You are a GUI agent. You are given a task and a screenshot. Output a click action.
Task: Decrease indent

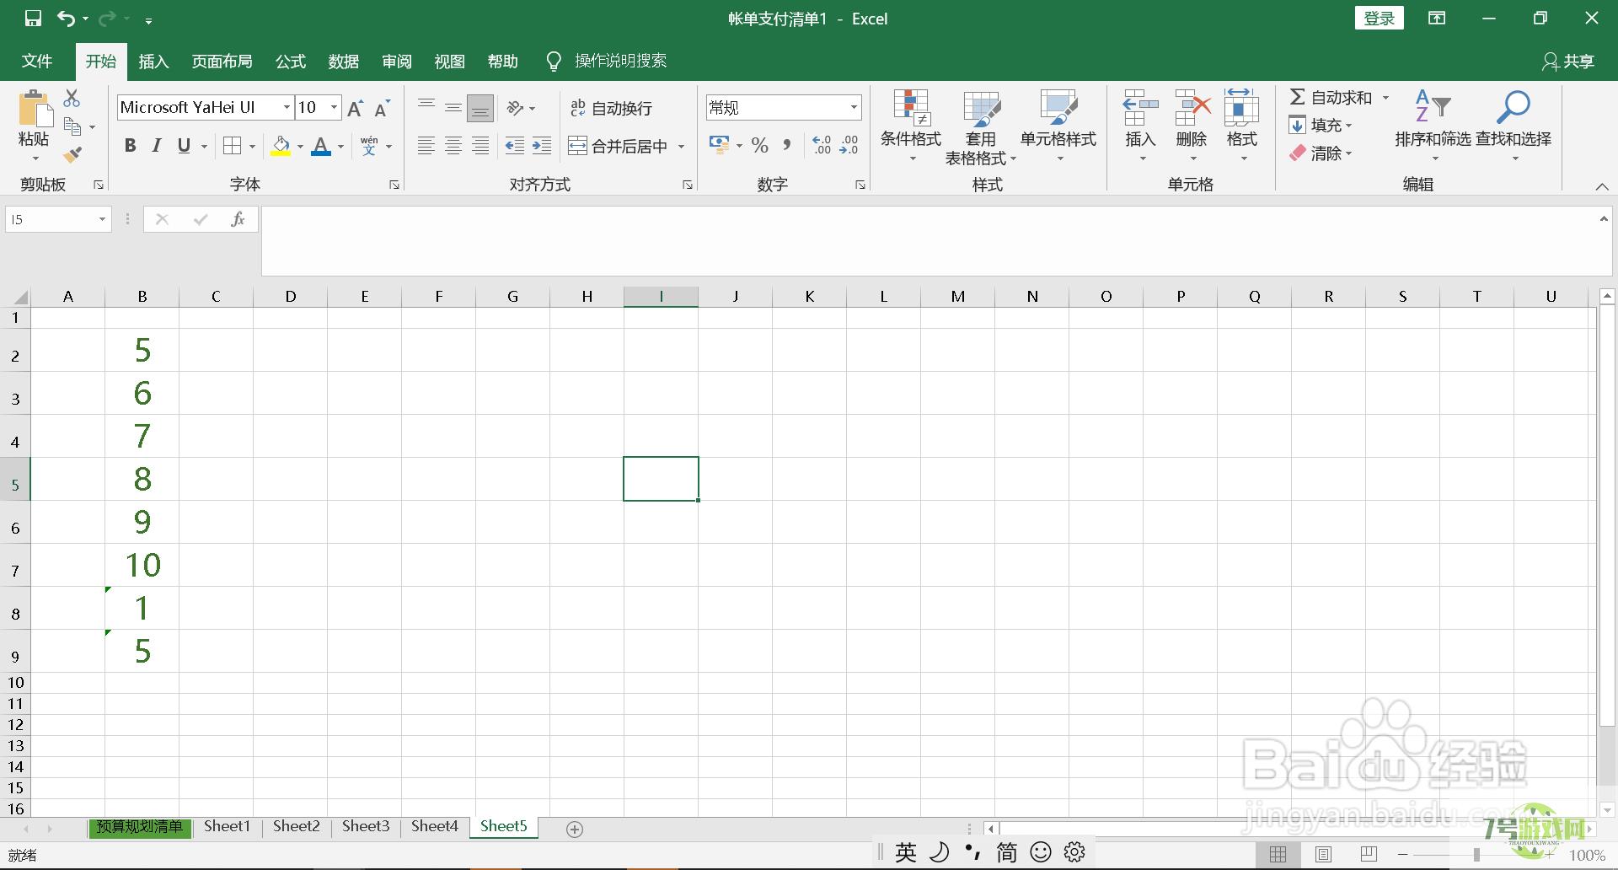point(515,146)
